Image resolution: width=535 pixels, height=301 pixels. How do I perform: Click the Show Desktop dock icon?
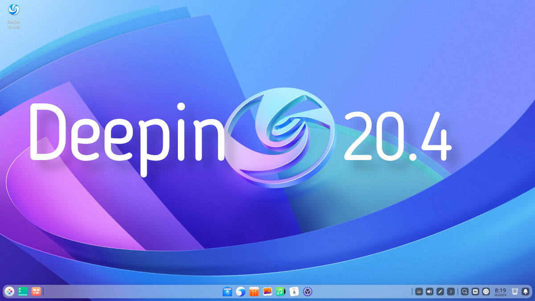coord(23,292)
